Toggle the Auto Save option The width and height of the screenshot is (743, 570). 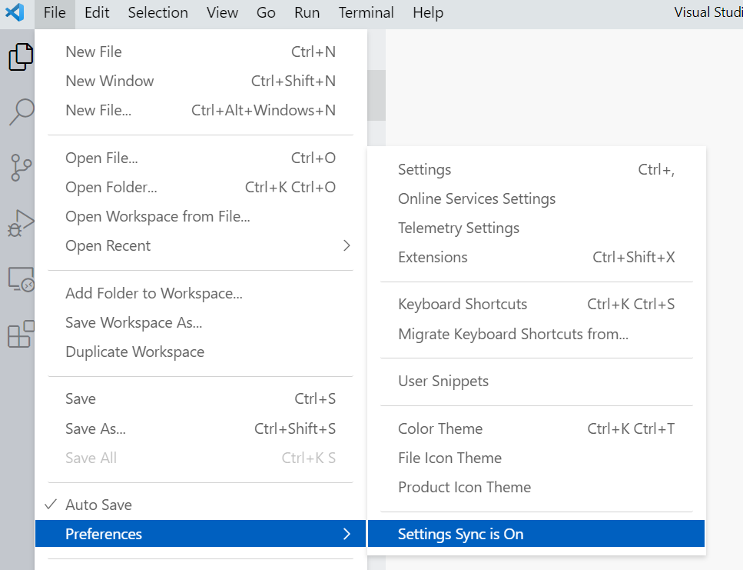tap(98, 505)
